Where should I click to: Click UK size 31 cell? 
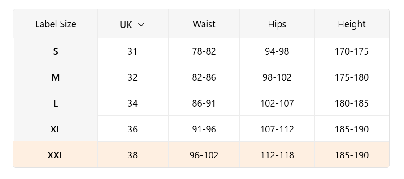[132, 51]
